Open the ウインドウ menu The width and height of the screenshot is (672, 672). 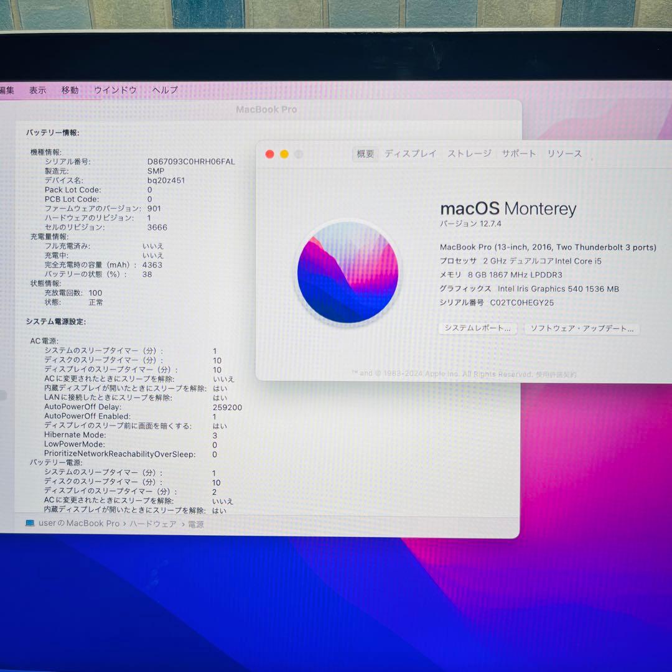coord(116,90)
